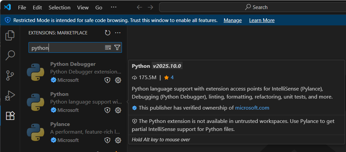
Task: Expand the hidden menu bar items ellipsis
Action: click(114, 7)
